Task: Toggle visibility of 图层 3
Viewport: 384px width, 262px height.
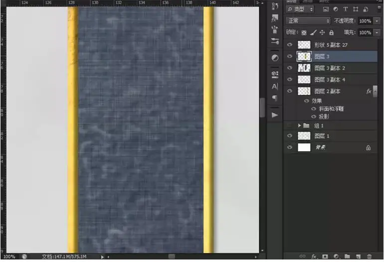Action: (x=290, y=56)
